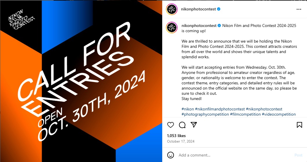
Task: Like the post with the heart icon
Action: (x=171, y=125)
